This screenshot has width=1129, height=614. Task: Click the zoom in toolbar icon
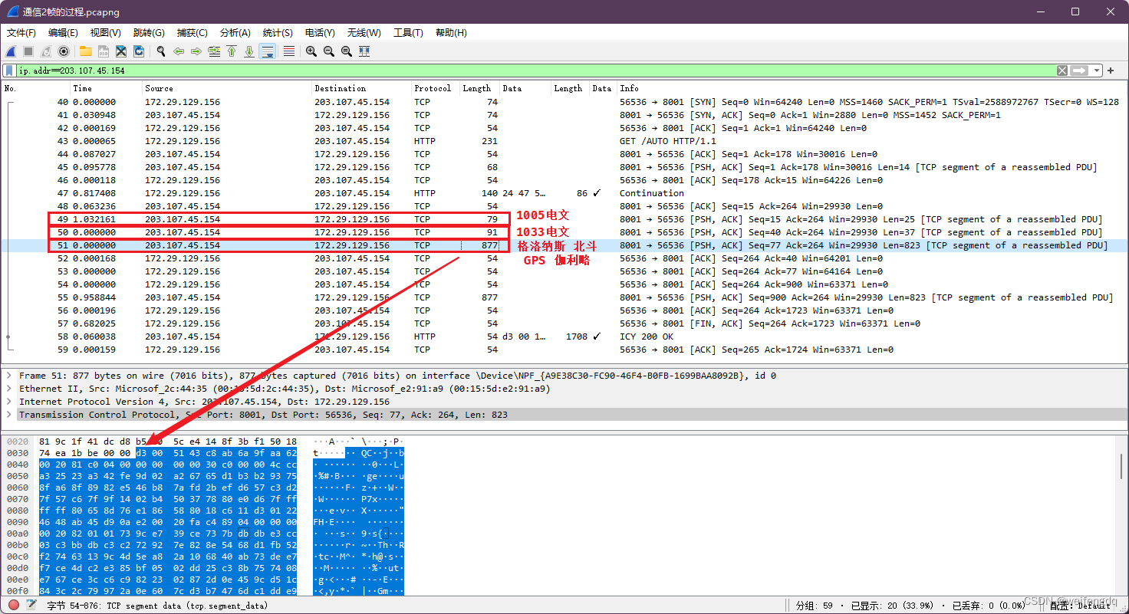tap(310, 51)
